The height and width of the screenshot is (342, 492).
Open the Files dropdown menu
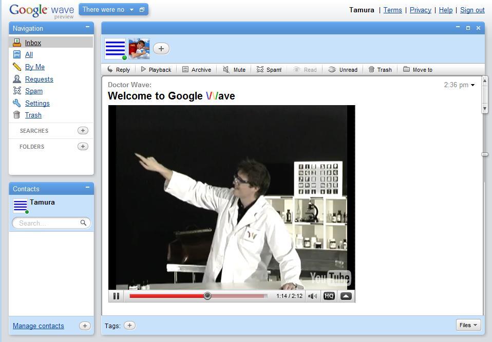[x=468, y=325]
